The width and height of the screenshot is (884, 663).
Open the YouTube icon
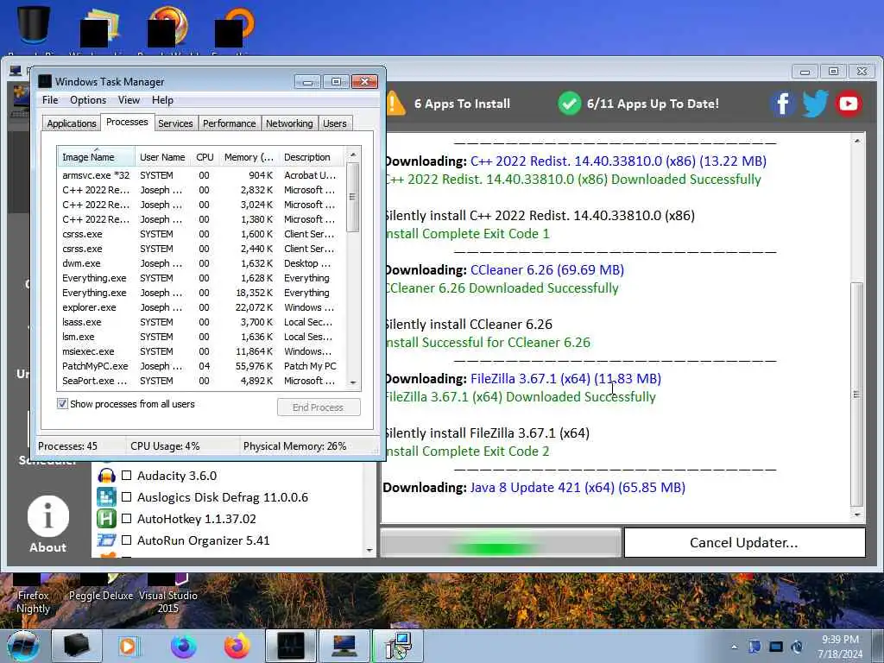(849, 104)
